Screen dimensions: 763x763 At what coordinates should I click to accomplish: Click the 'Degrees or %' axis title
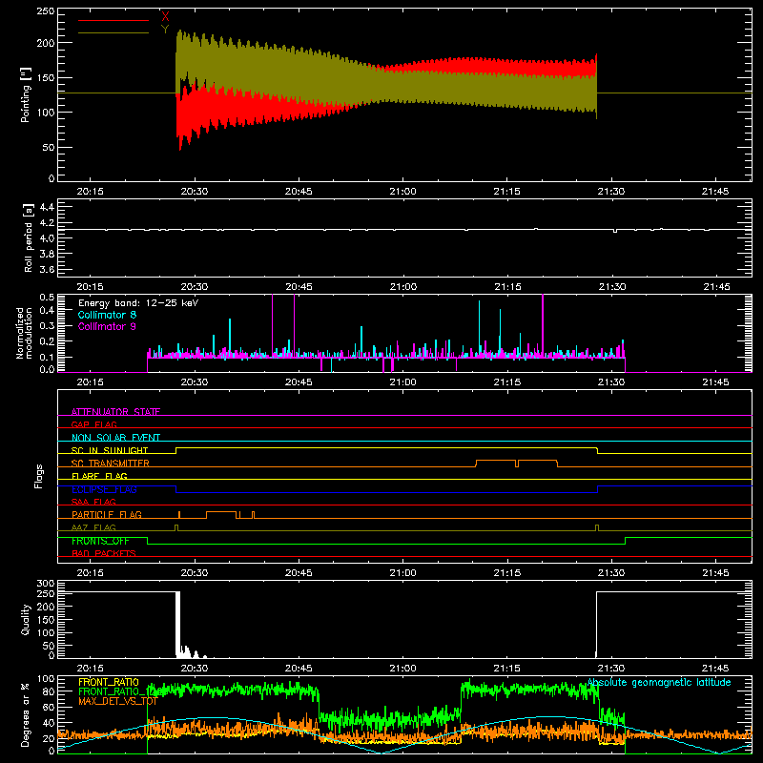click(x=26, y=714)
